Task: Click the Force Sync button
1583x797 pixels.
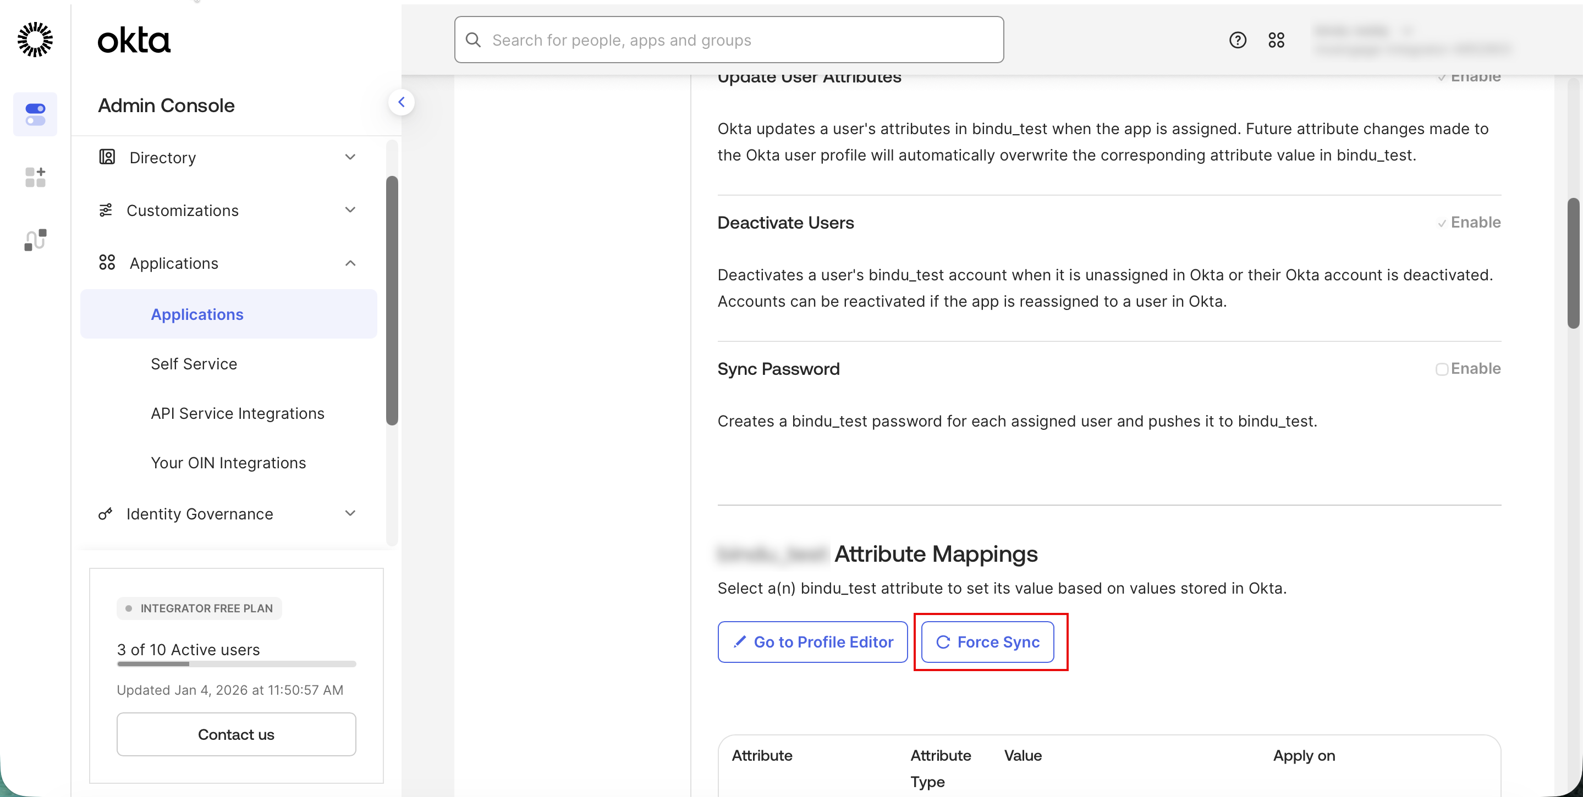Action: tap(987, 641)
